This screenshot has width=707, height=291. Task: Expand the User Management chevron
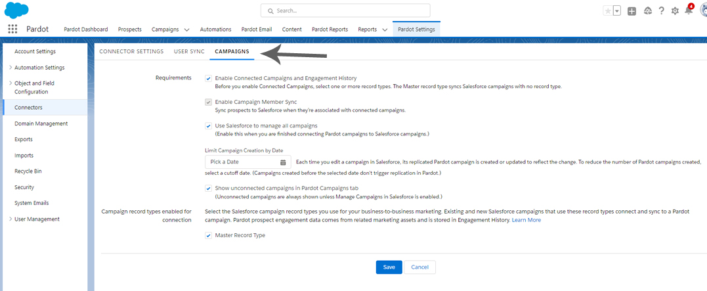tap(11, 219)
